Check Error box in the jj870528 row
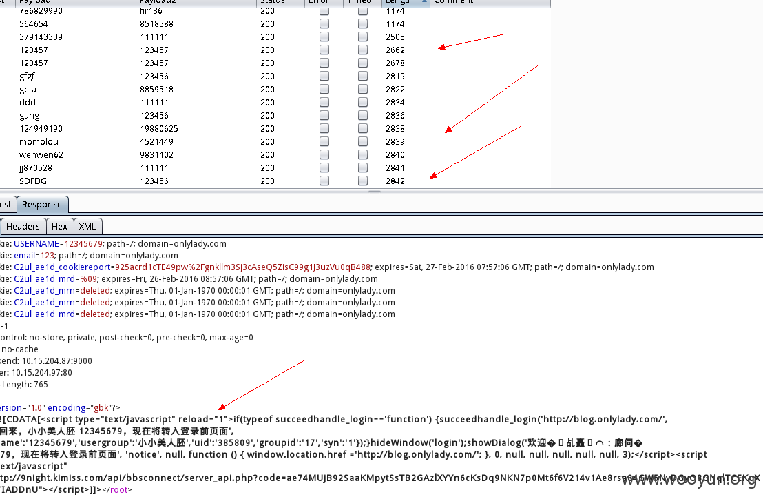Image resolution: width=763 pixels, height=499 pixels. [x=324, y=168]
